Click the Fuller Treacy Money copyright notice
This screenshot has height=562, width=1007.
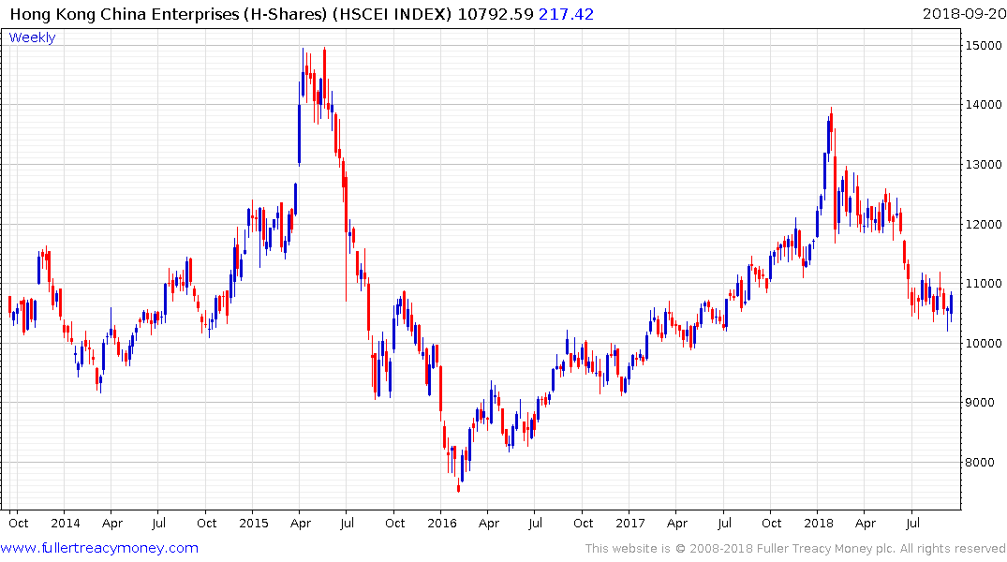(795, 549)
